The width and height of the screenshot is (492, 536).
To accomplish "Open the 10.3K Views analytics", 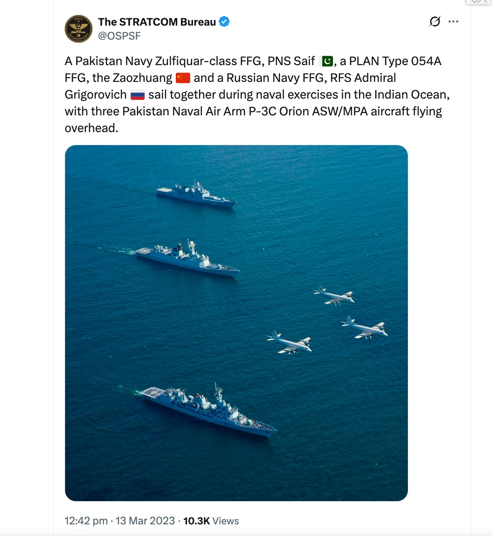I will pos(211,521).
